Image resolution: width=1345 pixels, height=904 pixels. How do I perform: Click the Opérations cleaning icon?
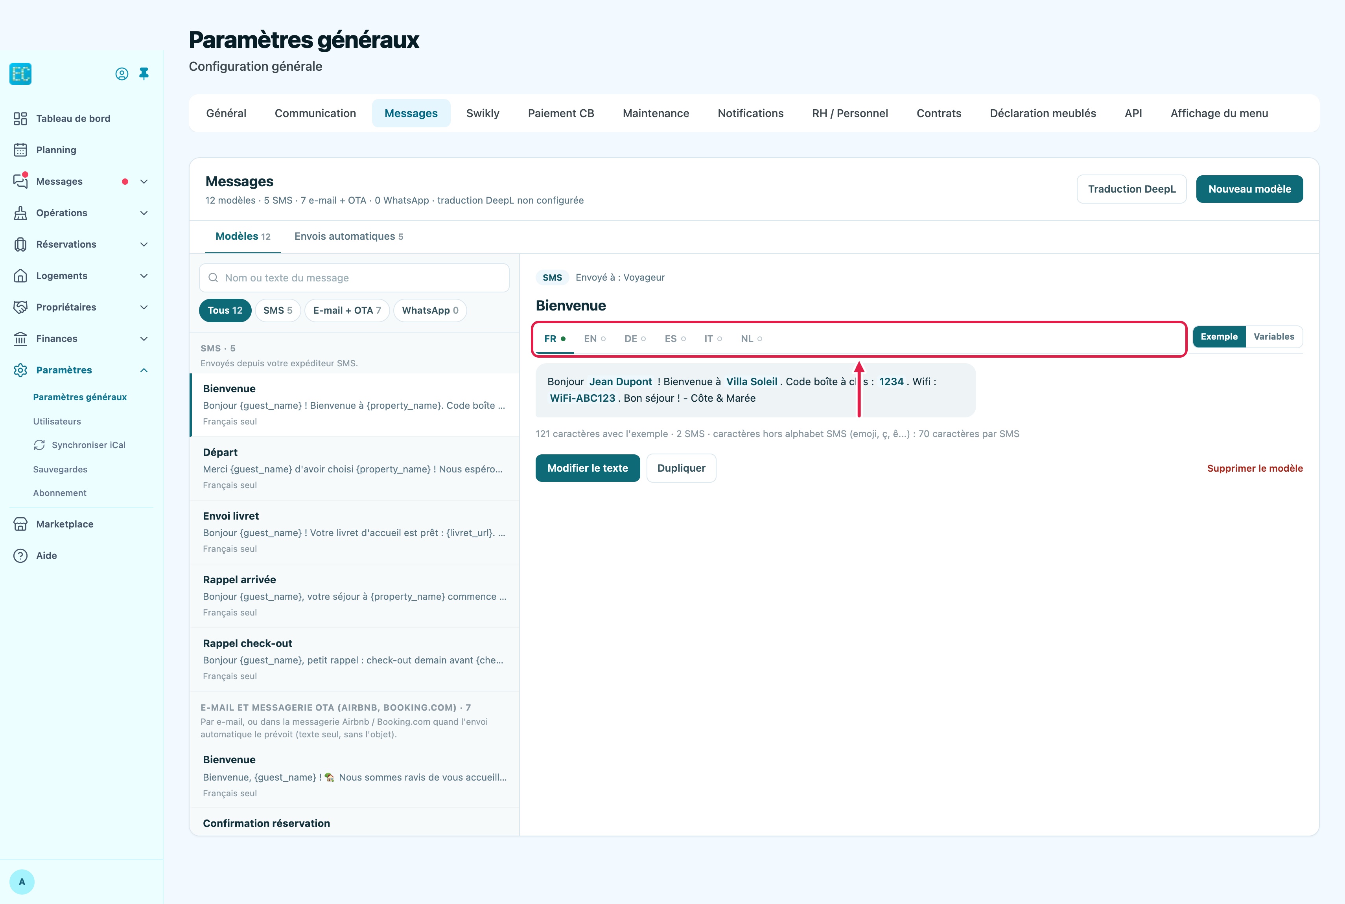pyautogui.click(x=20, y=213)
